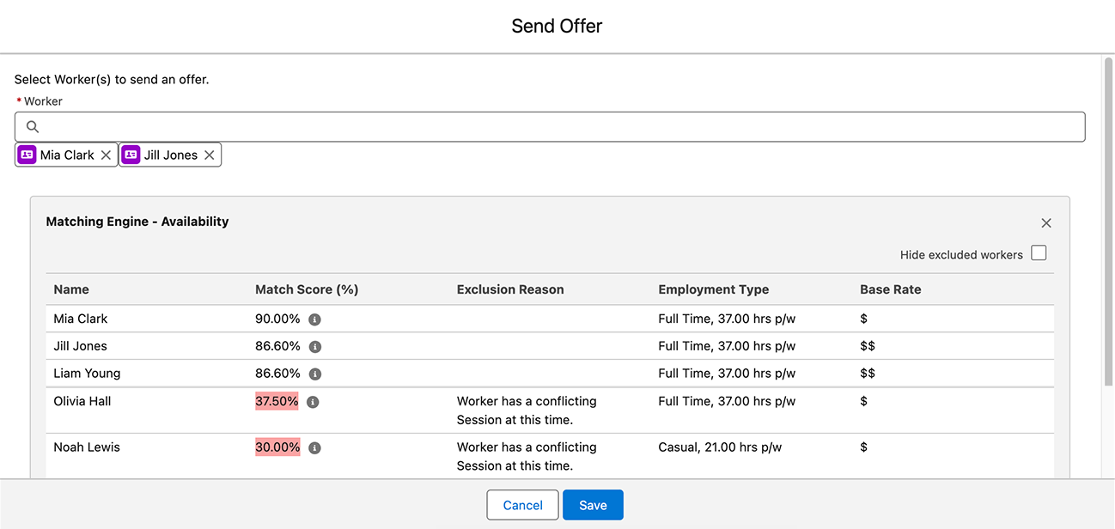Viewport: 1115px width, 529px height.
Task: Click the contact icon on Jill Jones pill
Action: [x=130, y=155]
